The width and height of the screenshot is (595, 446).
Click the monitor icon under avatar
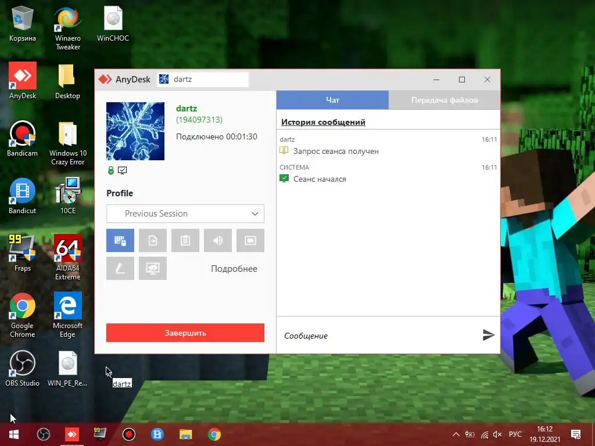[122, 171]
